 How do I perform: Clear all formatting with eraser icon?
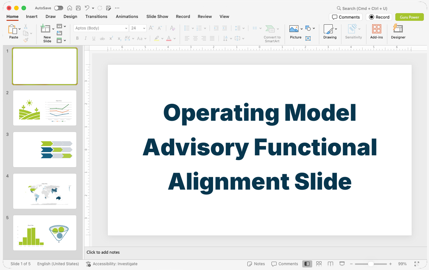coord(172,28)
